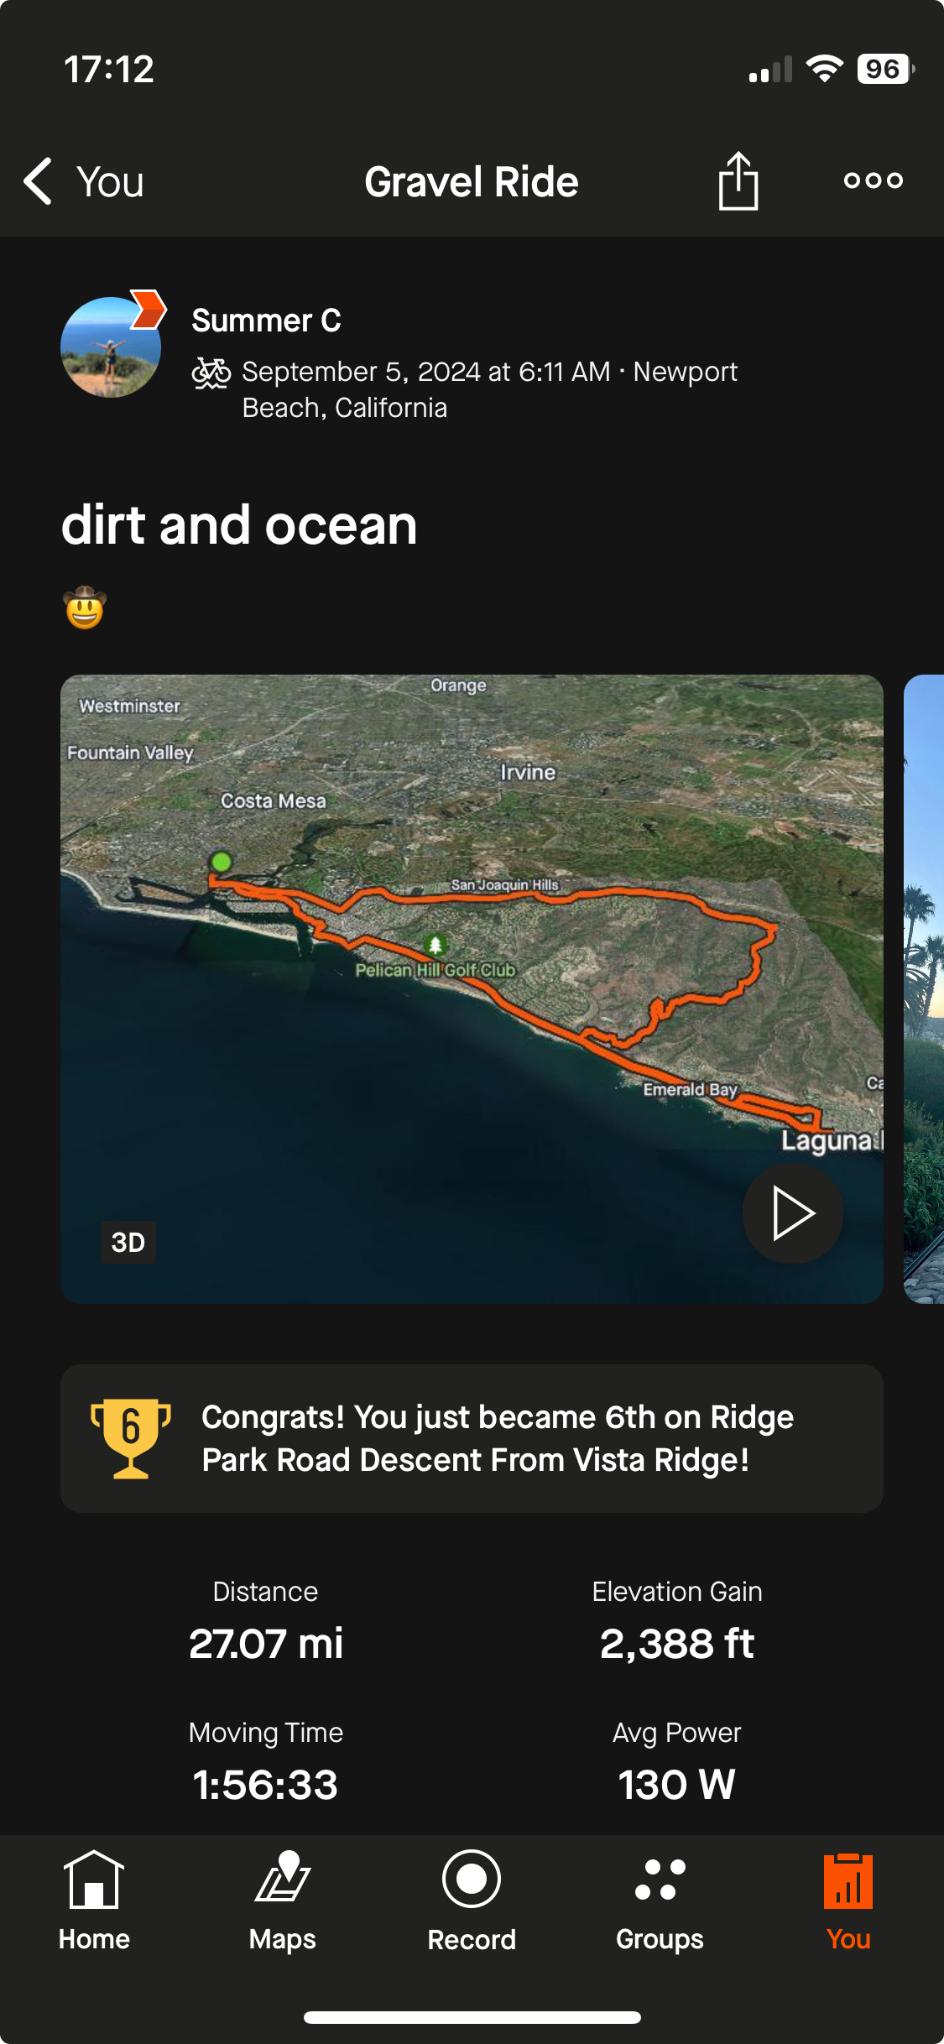This screenshot has height=2044, width=944.
Task: Tap the subscriber chevron badge on avatar
Action: [x=149, y=309]
